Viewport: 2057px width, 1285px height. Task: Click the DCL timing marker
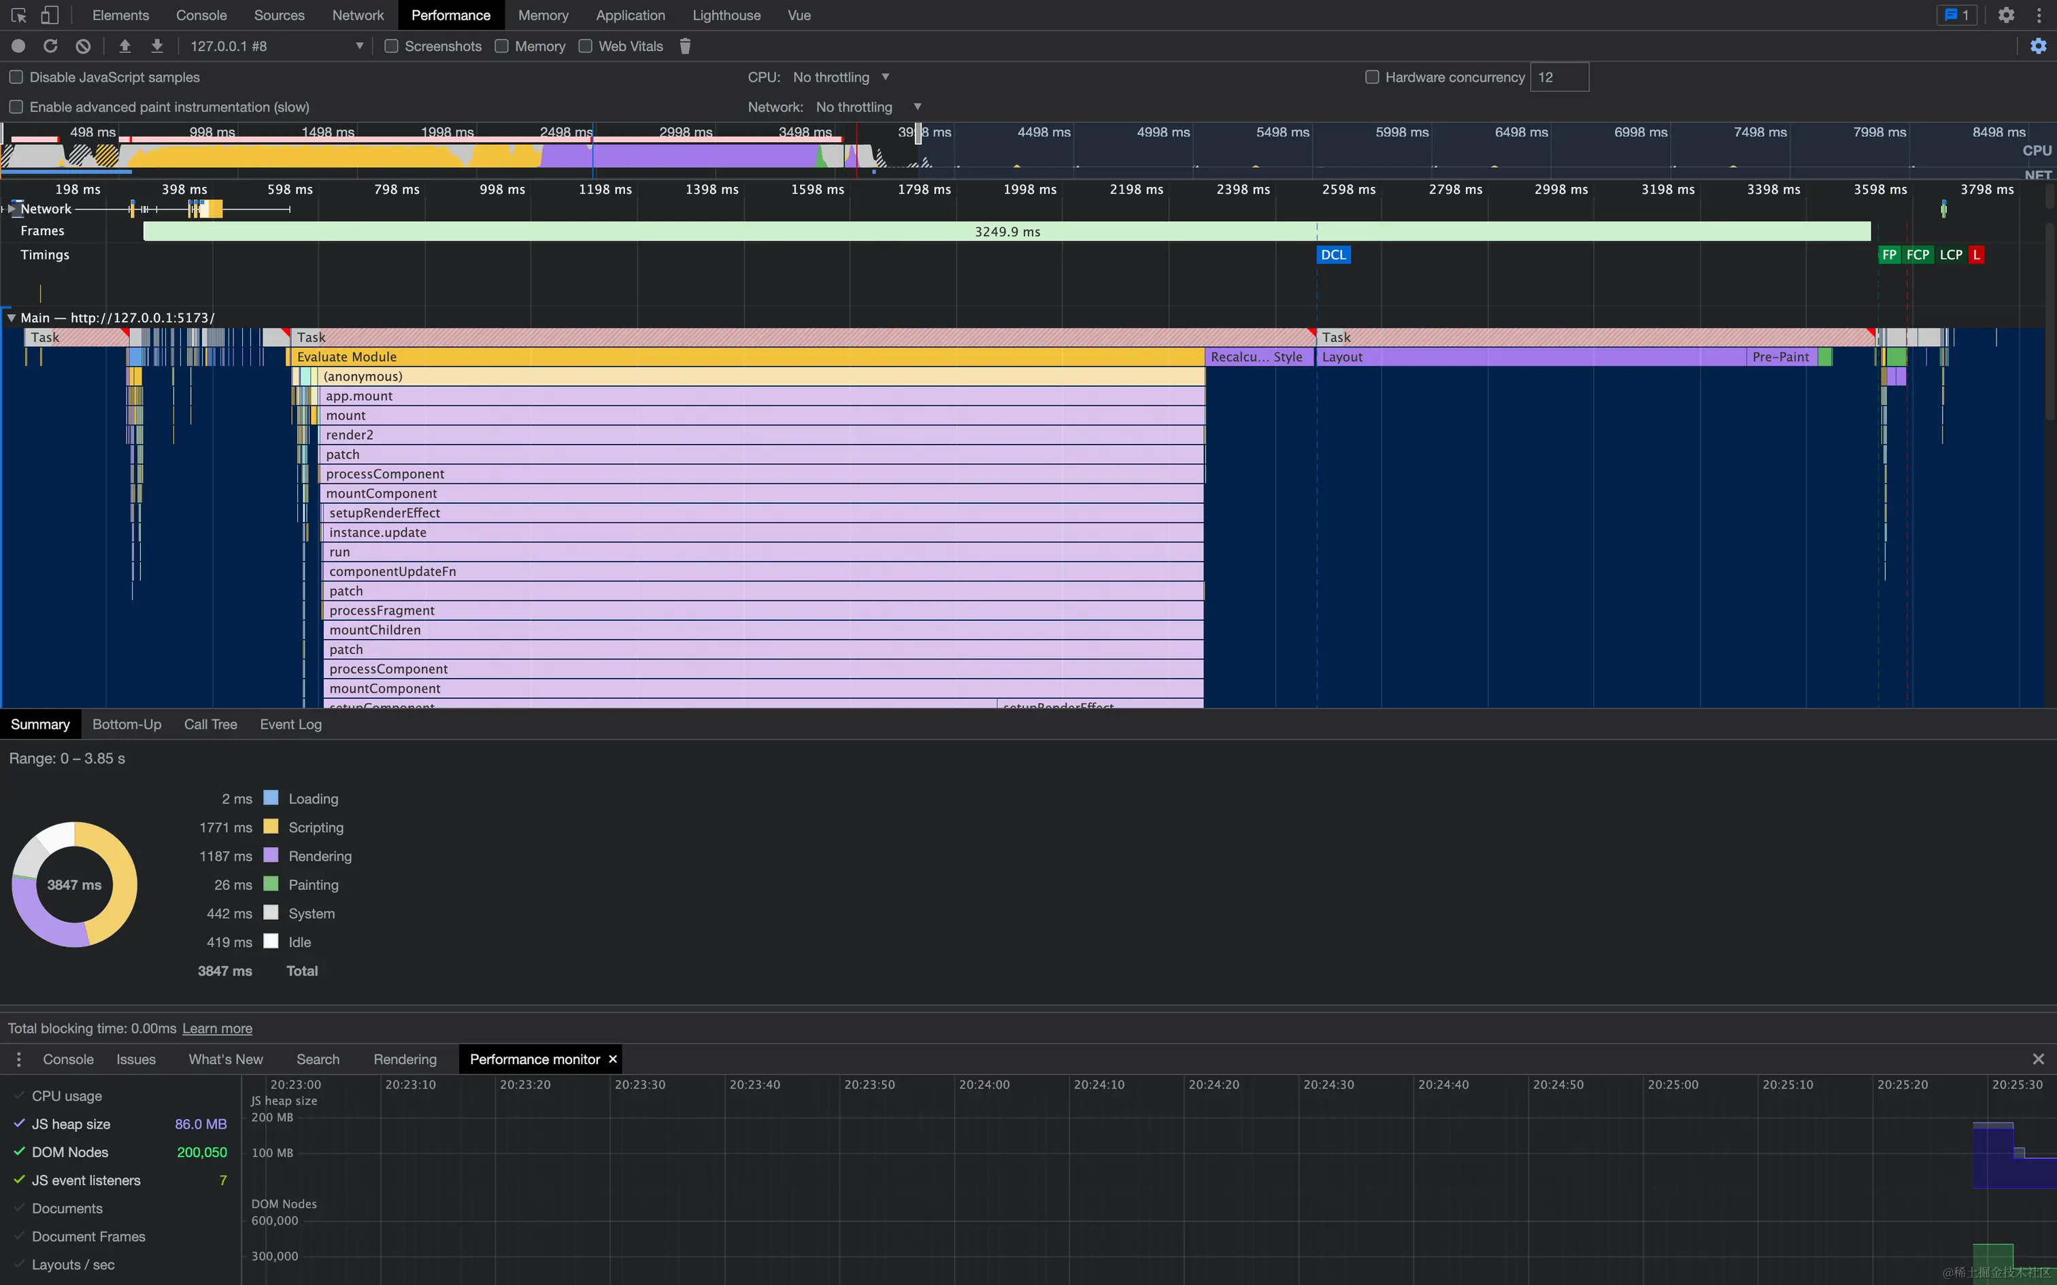tap(1333, 255)
